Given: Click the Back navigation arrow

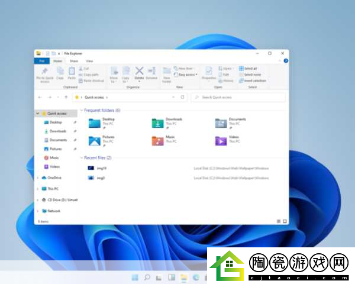Looking at the screenshot, I should (40, 97).
